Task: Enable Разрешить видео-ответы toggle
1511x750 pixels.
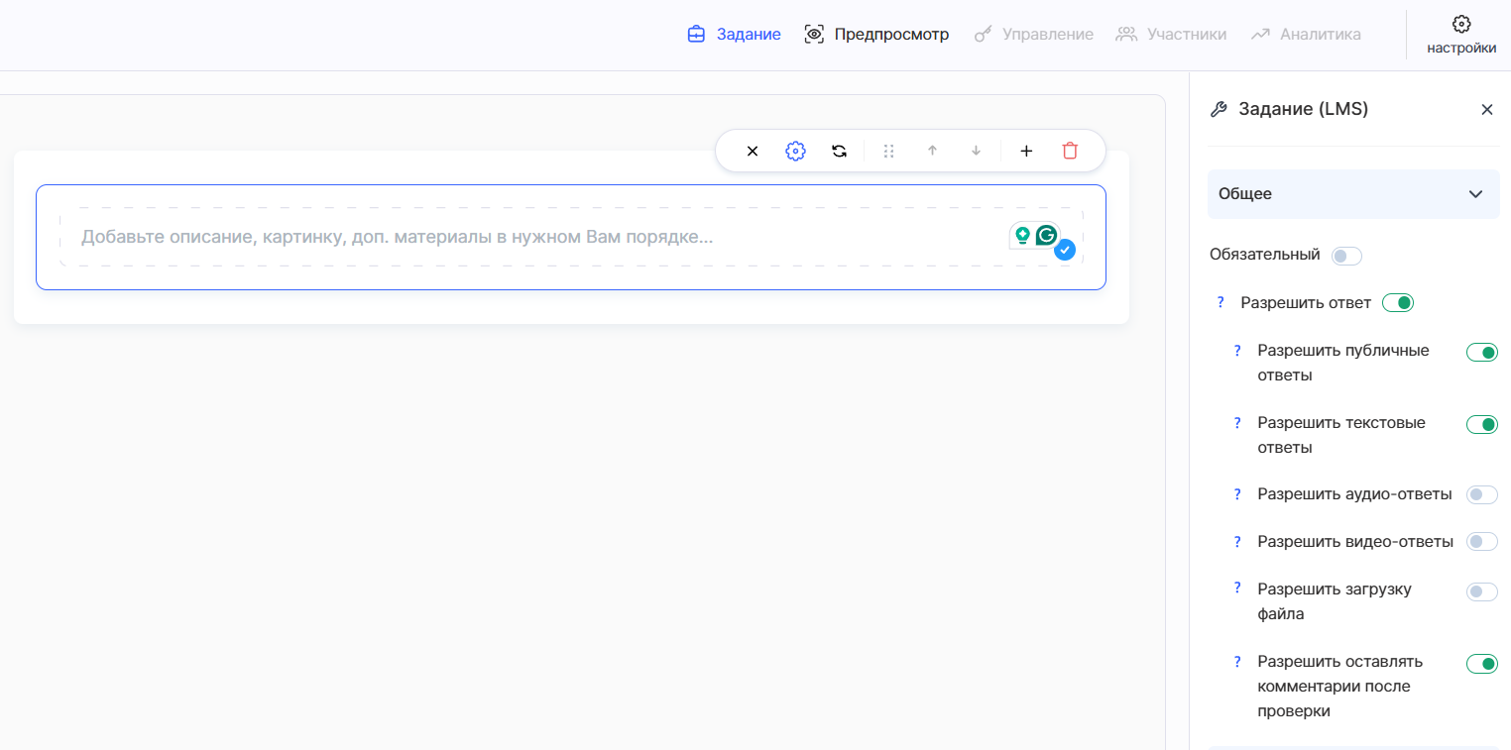Action: 1481,542
